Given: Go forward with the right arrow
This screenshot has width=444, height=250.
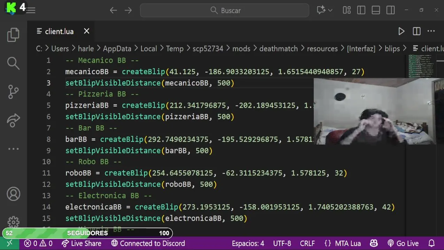Looking at the screenshot, I should 128,10.
